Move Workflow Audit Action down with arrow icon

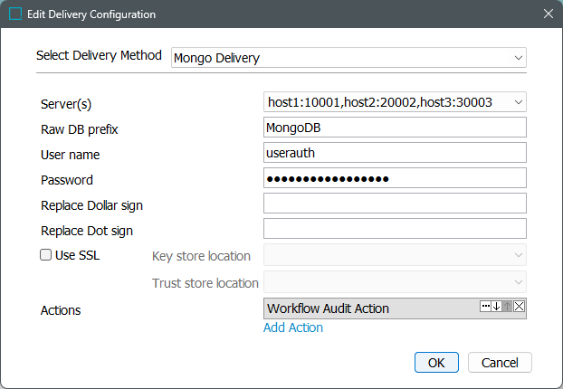pyautogui.click(x=496, y=307)
